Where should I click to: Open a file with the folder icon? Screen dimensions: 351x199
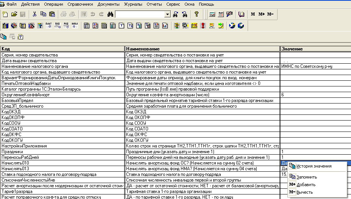click(14, 14)
